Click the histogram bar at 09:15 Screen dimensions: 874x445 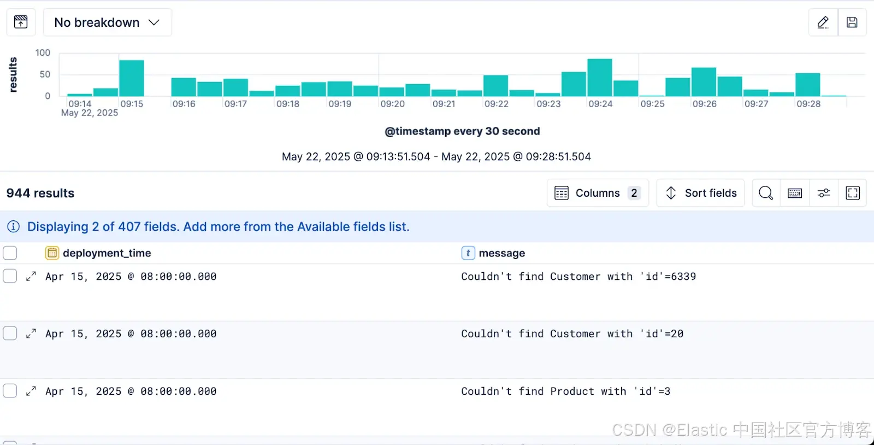132,78
